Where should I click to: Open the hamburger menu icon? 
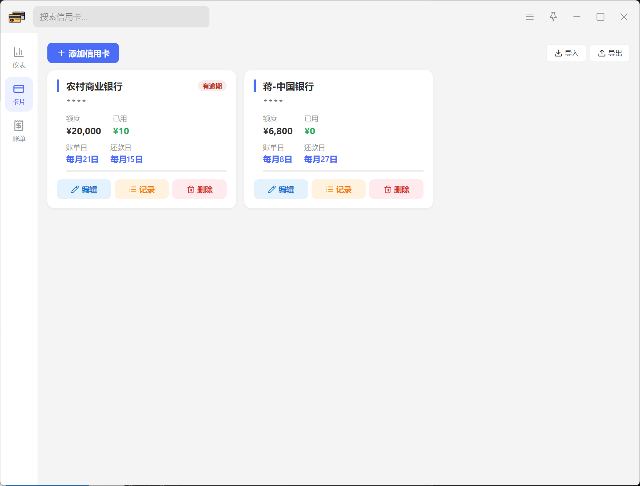pyautogui.click(x=530, y=17)
